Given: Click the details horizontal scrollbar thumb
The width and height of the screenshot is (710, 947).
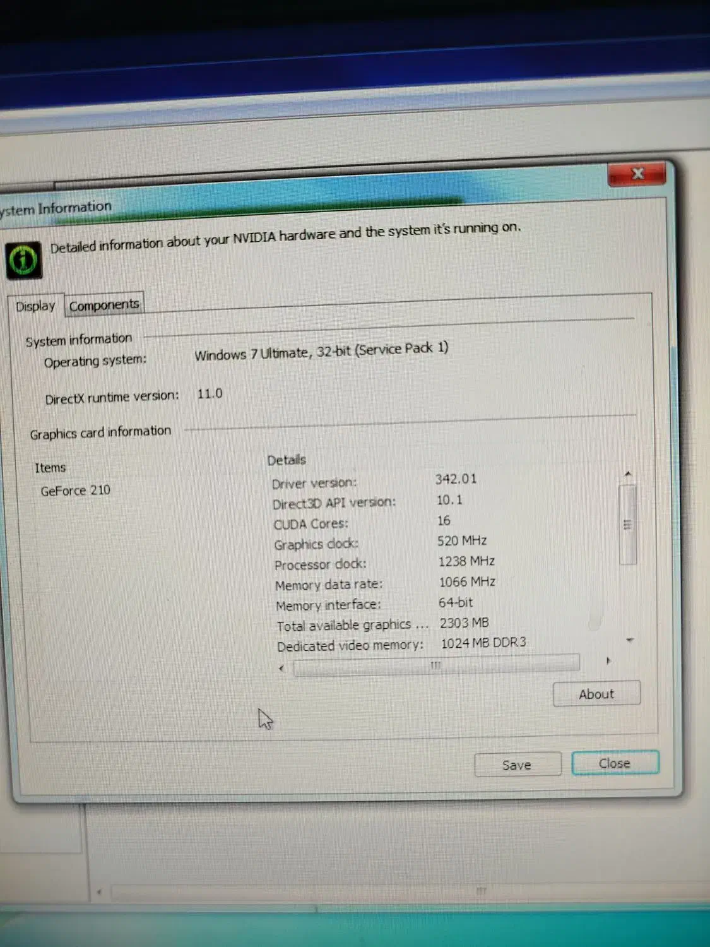Looking at the screenshot, I should (436, 665).
